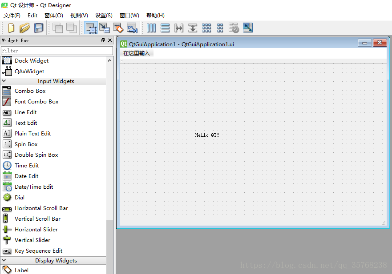392x274 pixels.
Task: Save the form with the floppy icon
Action: click(39, 28)
